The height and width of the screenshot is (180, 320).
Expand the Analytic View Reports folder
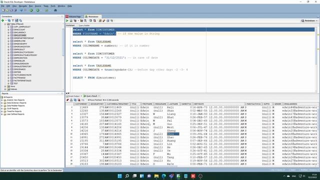[x=2, y=100]
